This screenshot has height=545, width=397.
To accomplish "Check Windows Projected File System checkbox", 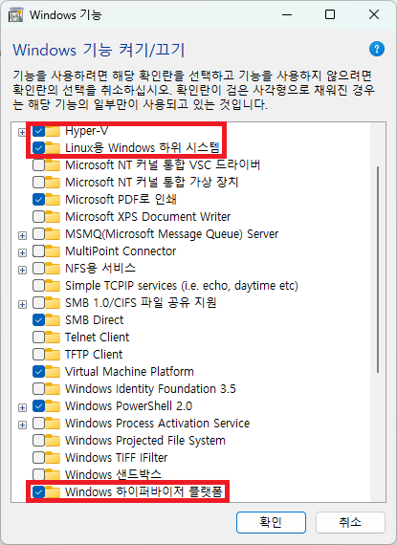I will [38, 441].
